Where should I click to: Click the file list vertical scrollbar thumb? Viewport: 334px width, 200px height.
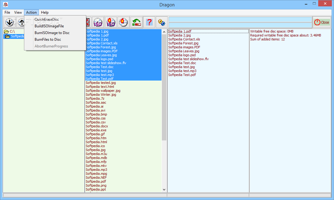point(164,88)
